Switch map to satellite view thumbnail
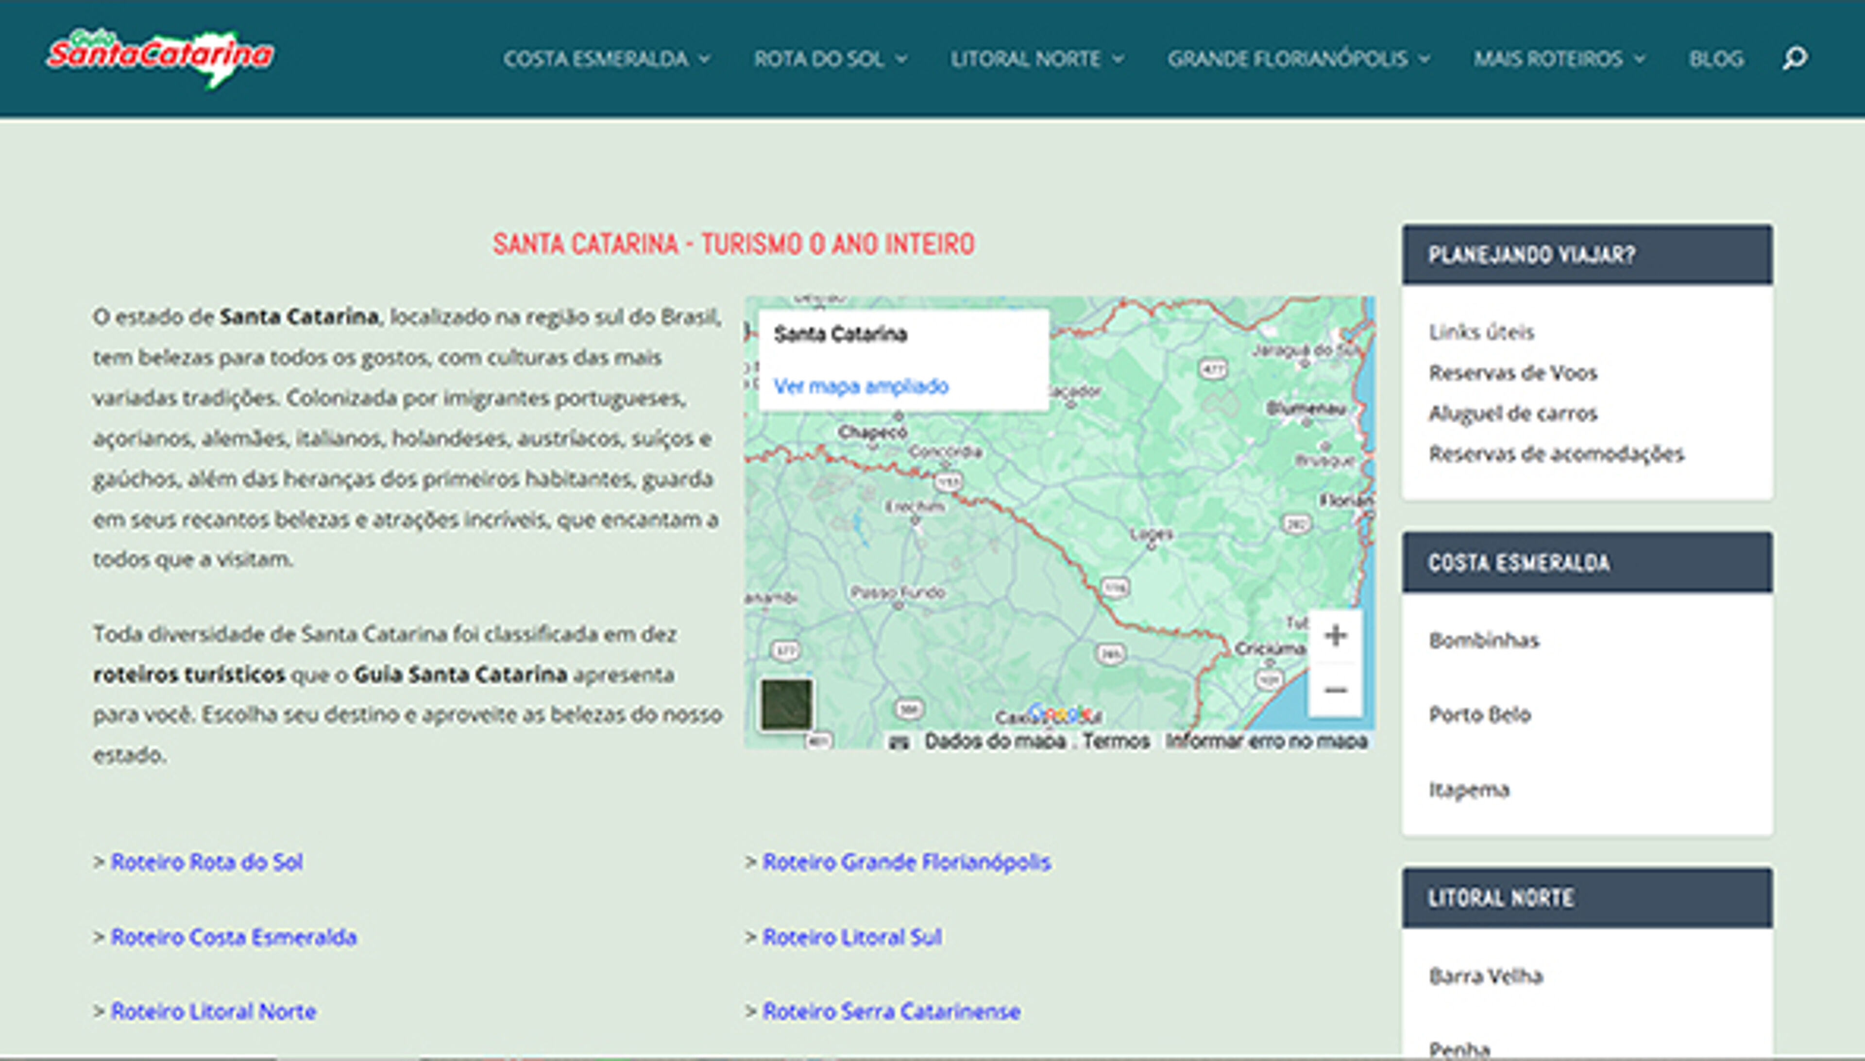 pos(786,704)
